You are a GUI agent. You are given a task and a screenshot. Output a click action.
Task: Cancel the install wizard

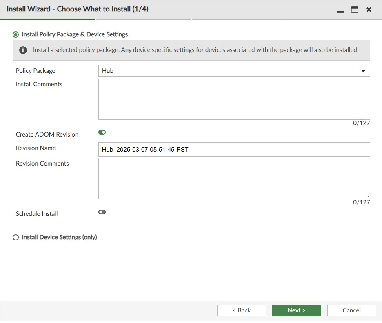(351, 310)
